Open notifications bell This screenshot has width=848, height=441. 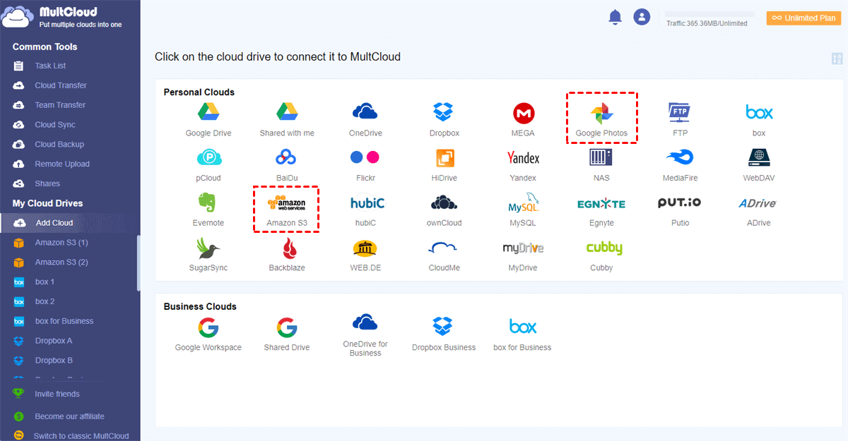[x=615, y=18]
